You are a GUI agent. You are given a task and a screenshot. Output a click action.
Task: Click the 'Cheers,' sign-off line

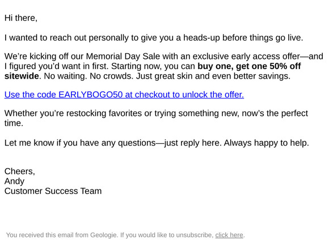click(19, 171)
